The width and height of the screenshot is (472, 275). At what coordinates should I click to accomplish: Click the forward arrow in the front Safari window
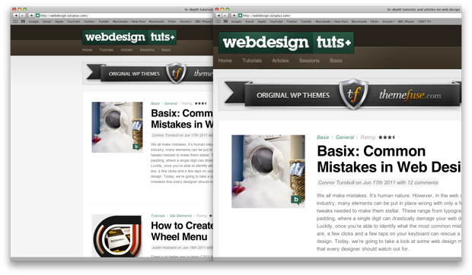click(x=225, y=16)
